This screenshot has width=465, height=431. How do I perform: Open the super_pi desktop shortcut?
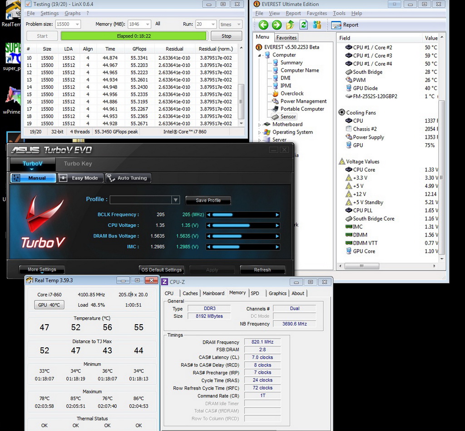[12, 57]
